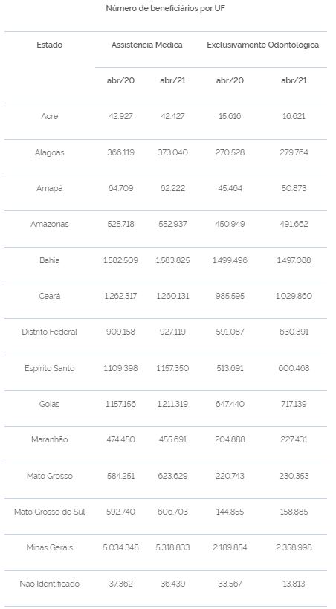Click the Maranhão state name
Screen dimensions: 336x609
[x=49, y=439]
